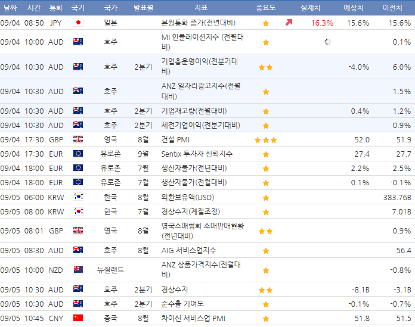415x327 pixels.
Task: Click Australia flag in 세전기업이익 row
Action: (78, 124)
